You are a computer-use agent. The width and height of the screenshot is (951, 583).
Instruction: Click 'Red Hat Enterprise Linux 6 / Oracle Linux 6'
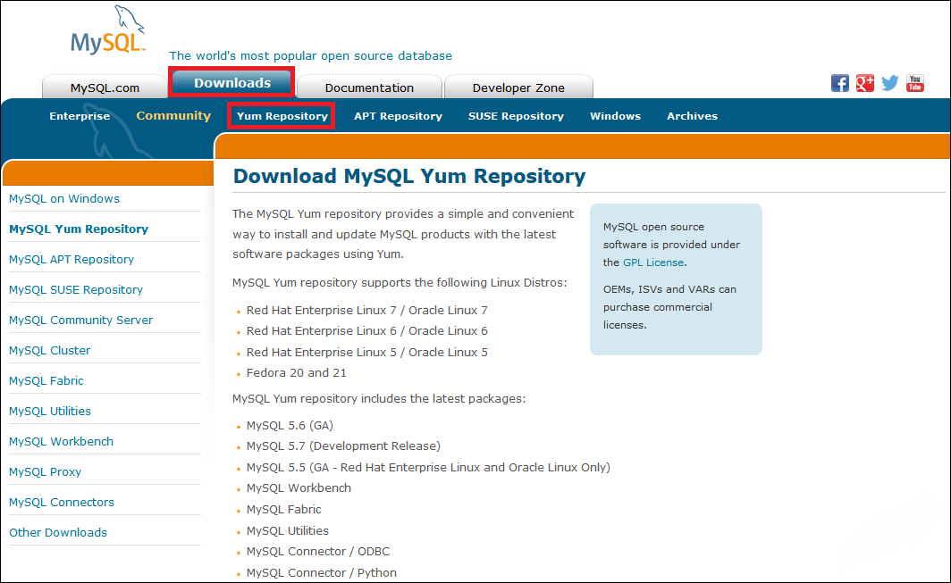point(367,331)
